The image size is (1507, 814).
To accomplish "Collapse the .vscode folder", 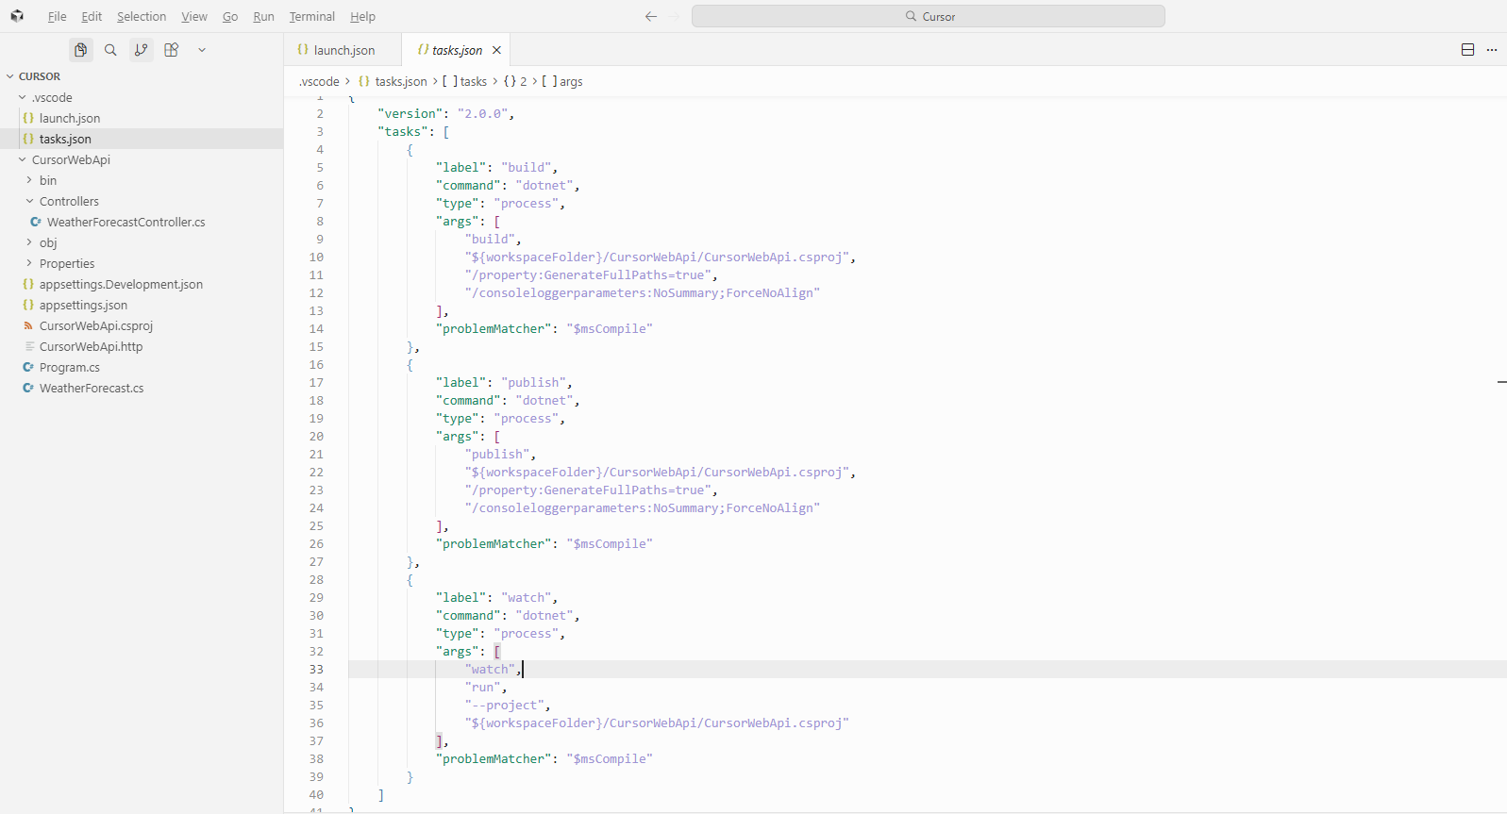I will click(142, 97).
